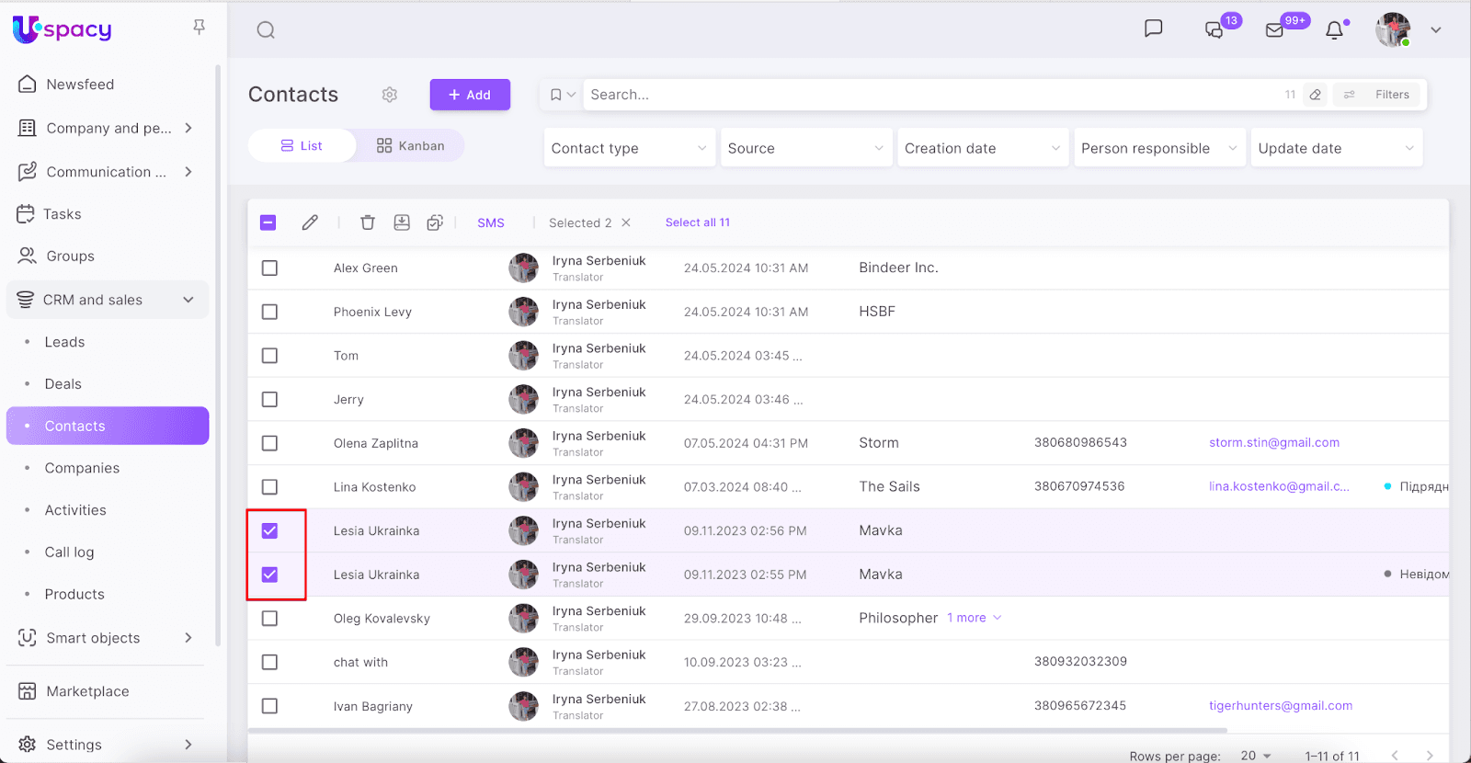The image size is (1471, 763).
Task: Click the search magnifier icon in header
Action: pyautogui.click(x=266, y=30)
